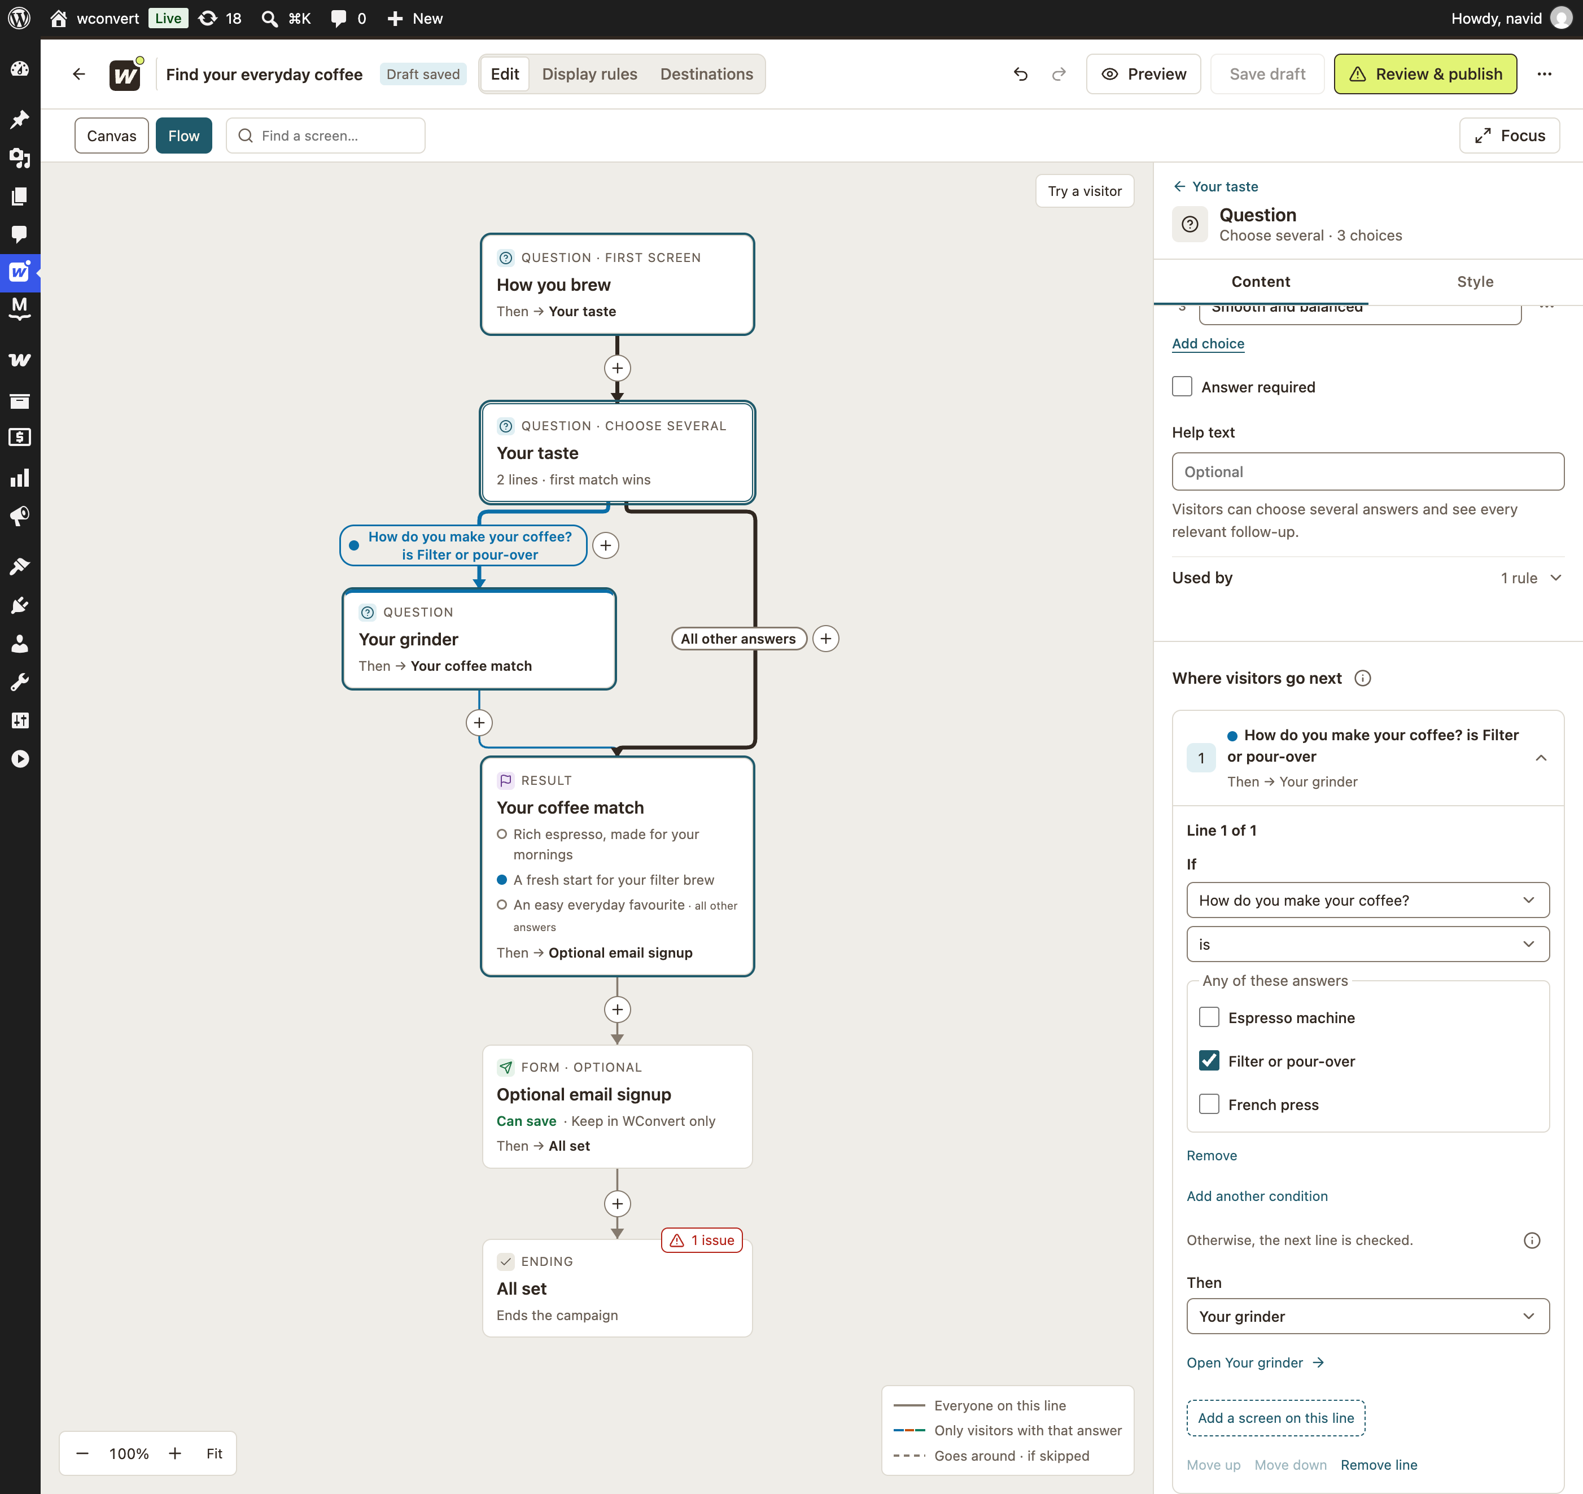Open WordPress comments icon in admin bar
This screenshot has height=1494, width=1583.
[x=348, y=18]
